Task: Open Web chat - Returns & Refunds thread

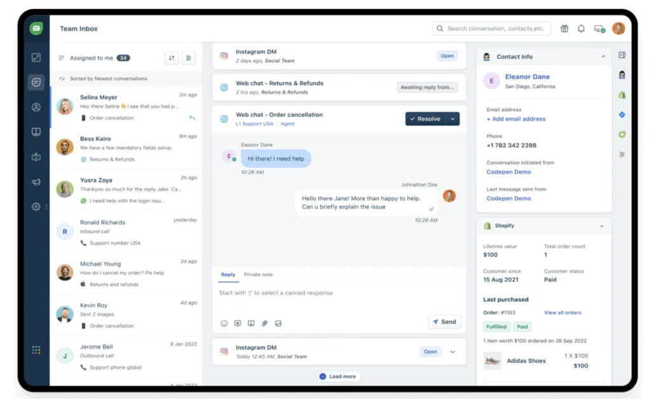Action: 339,88
